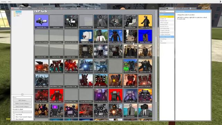222x125 pixels.
Task: Select the Toggle Godmode tool
Action: [167, 31]
